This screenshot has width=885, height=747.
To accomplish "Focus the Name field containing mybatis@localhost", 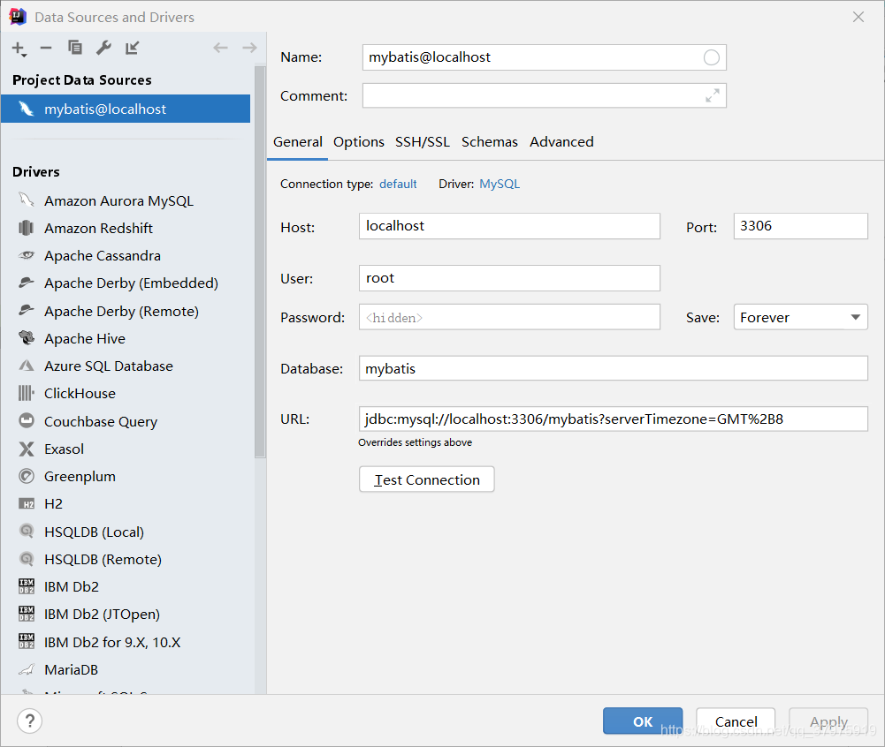I will click(x=544, y=57).
